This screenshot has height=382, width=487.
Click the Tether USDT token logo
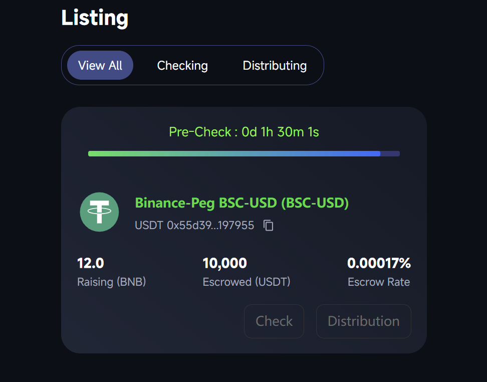[x=99, y=212]
